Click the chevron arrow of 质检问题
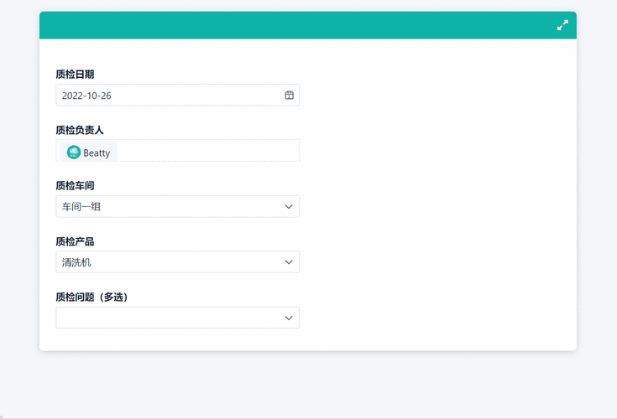 [x=289, y=318]
